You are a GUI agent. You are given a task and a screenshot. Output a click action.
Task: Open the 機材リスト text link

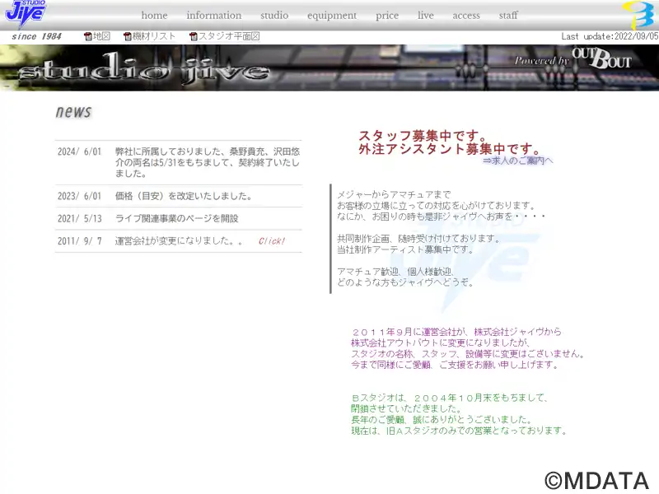[154, 36]
